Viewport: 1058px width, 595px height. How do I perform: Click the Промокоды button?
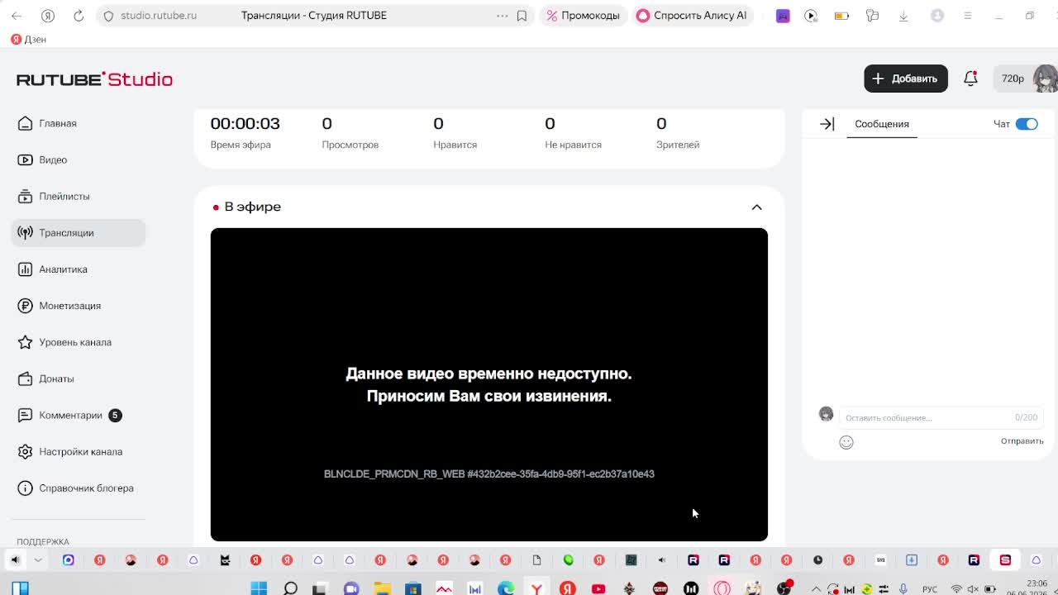pos(583,16)
